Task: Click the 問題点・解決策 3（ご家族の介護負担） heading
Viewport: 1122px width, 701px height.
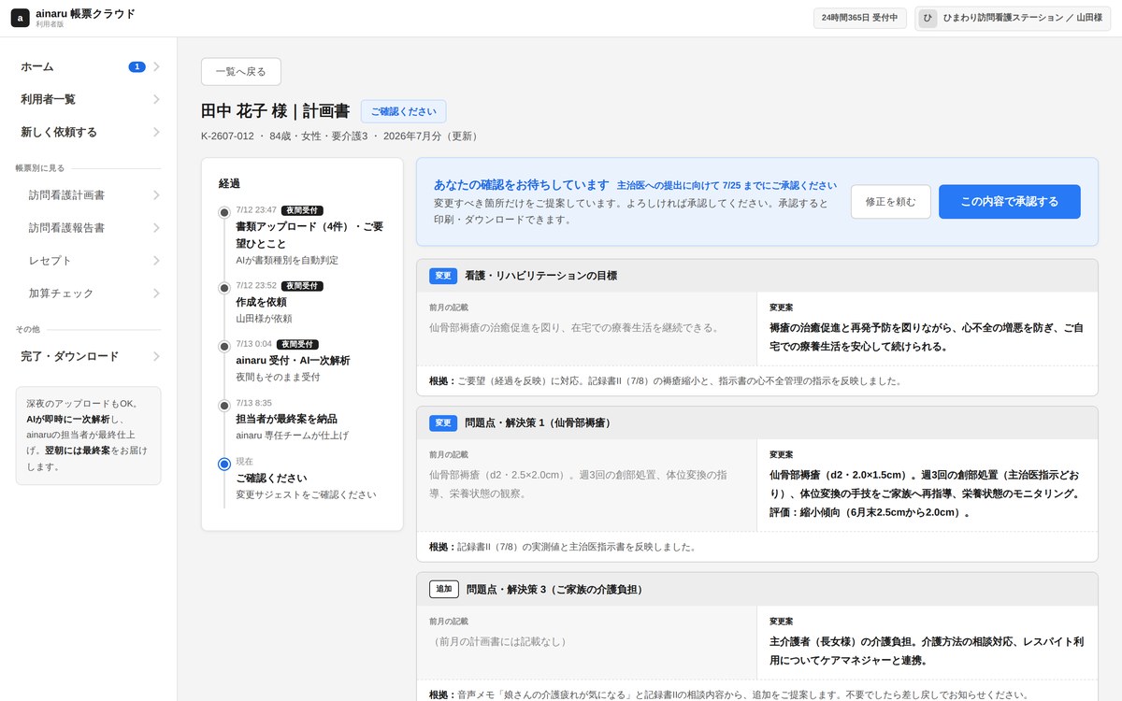Action: [558, 589]
